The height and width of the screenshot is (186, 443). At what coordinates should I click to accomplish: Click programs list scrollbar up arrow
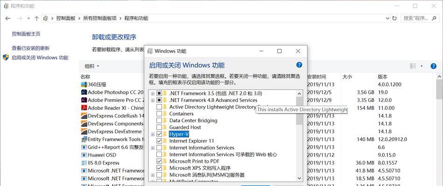click(439, 76)
